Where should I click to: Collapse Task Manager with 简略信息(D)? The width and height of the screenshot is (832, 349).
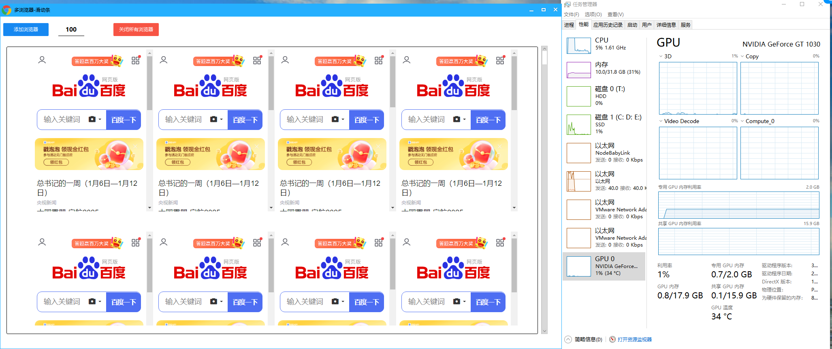[x=584, y=339]
